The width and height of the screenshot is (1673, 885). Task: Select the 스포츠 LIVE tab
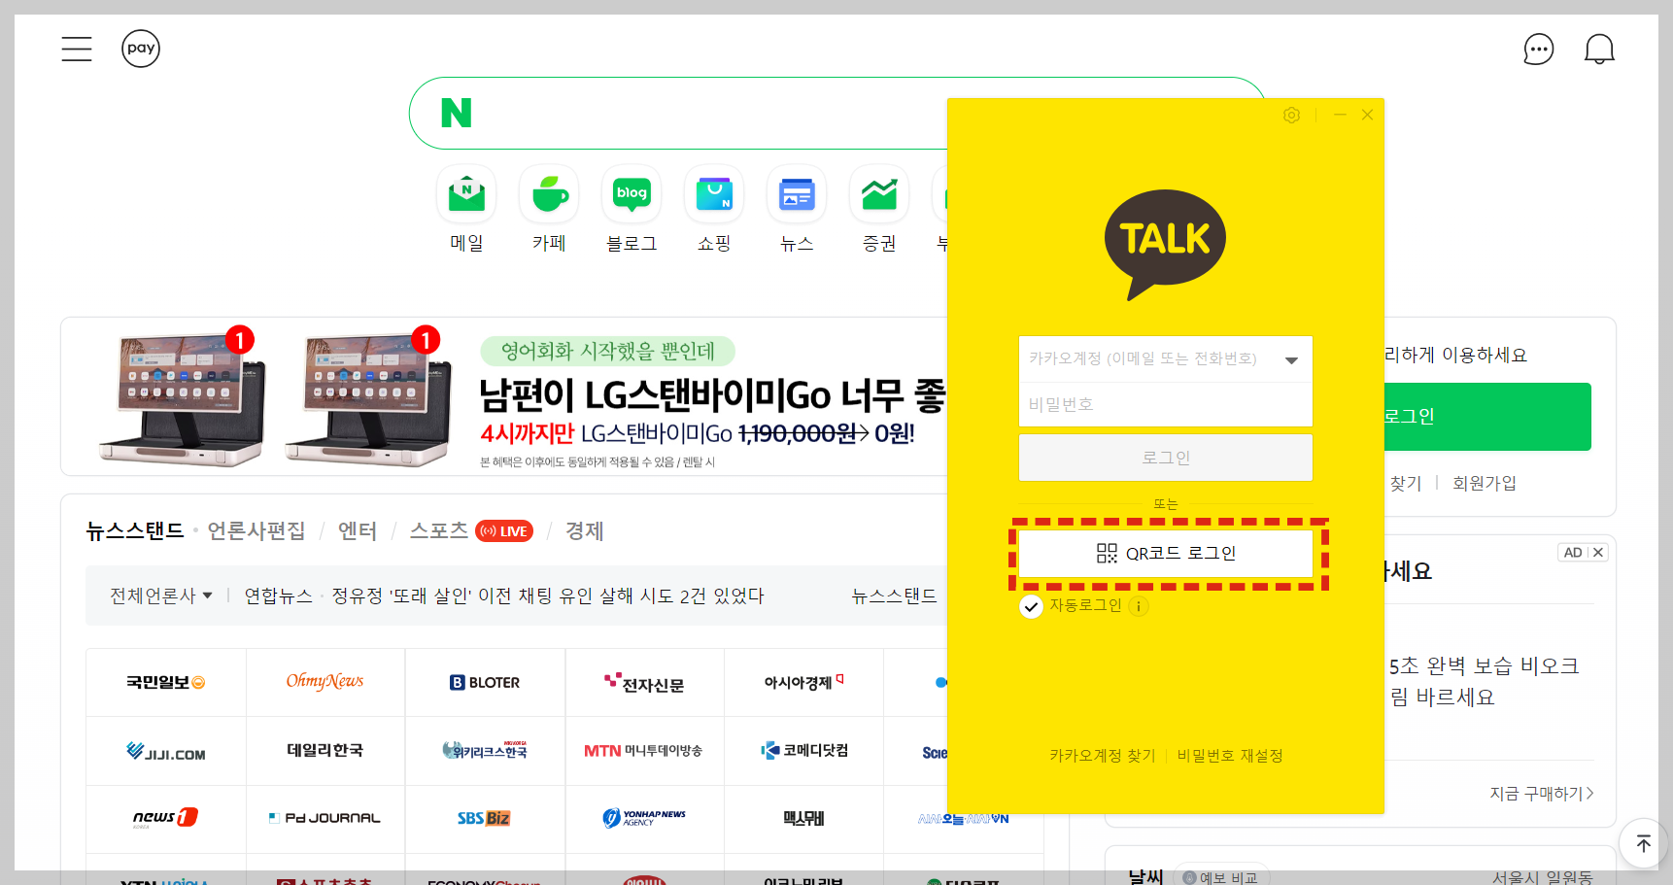pyautogui.click(x=471, y=531)
